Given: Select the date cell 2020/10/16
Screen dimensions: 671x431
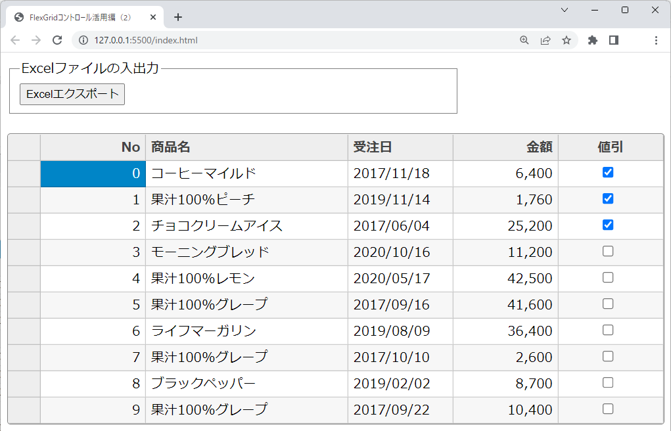Looking at the screenshot, I should [x=400, y=252].
